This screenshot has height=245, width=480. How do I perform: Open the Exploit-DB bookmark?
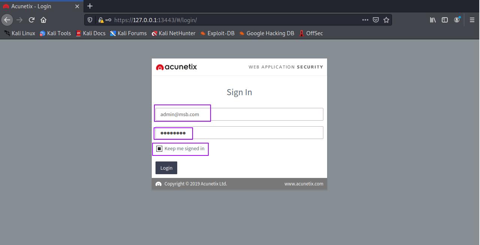point(217,33)
